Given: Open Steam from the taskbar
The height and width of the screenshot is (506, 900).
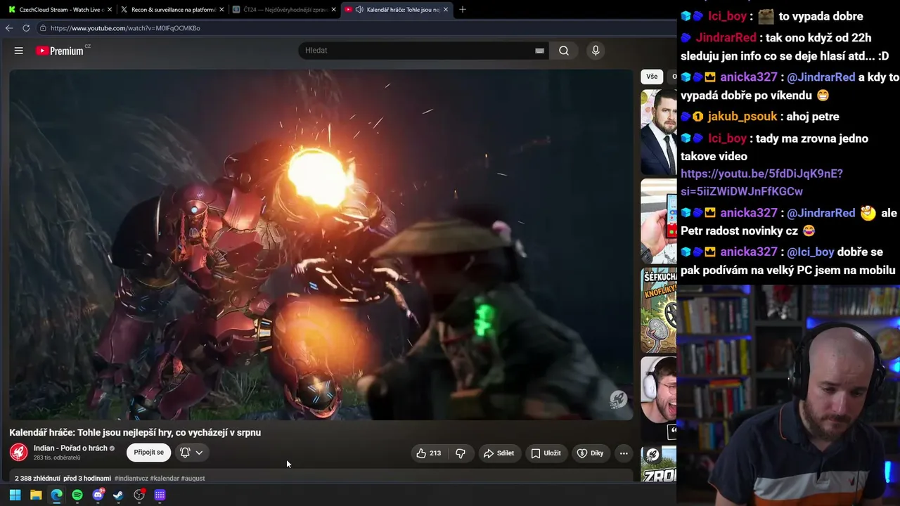Looking at the screenshot, I should pos(118,495).
